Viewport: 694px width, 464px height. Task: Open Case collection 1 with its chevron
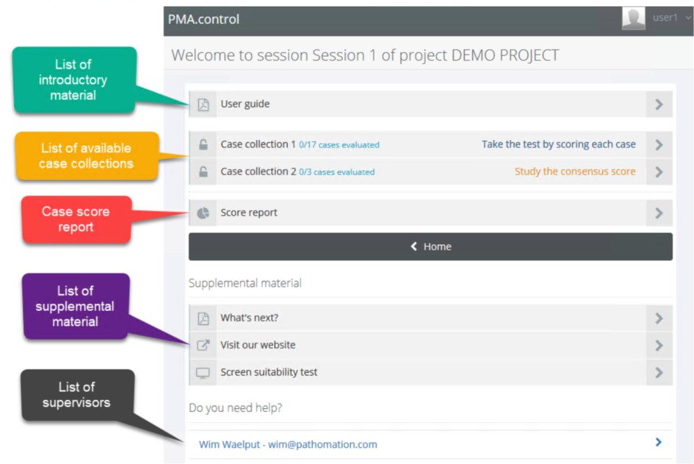coord(659,145)
